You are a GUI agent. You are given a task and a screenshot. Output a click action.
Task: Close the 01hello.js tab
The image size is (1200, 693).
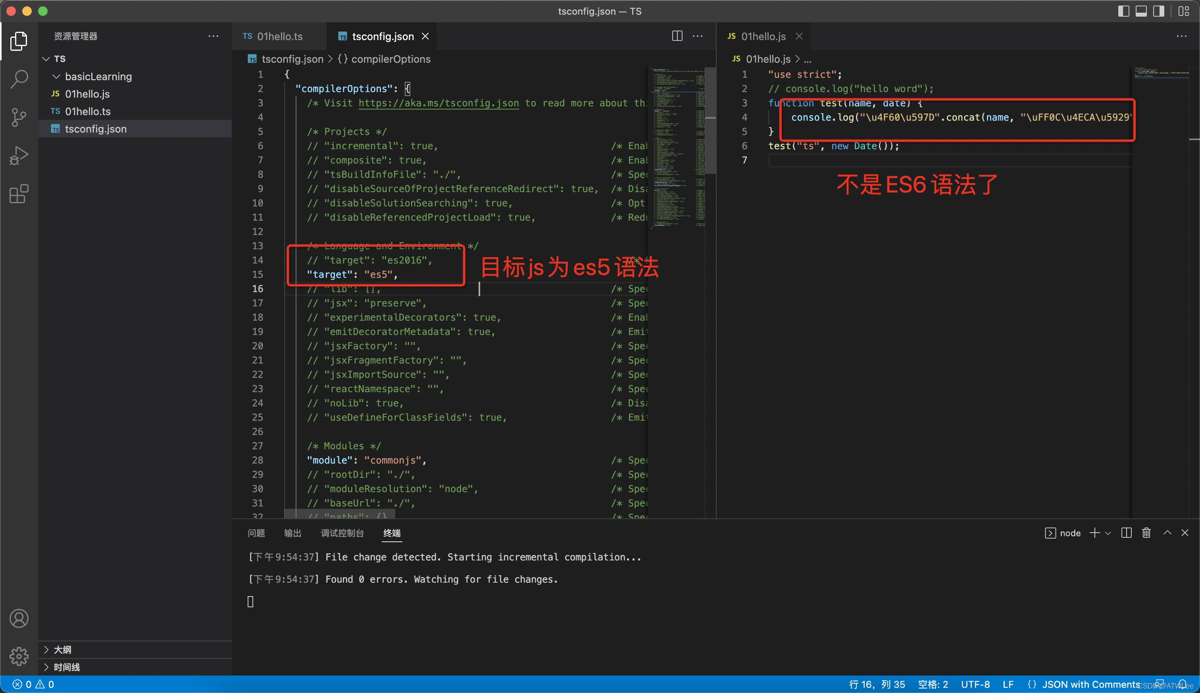tap(799, 36)
